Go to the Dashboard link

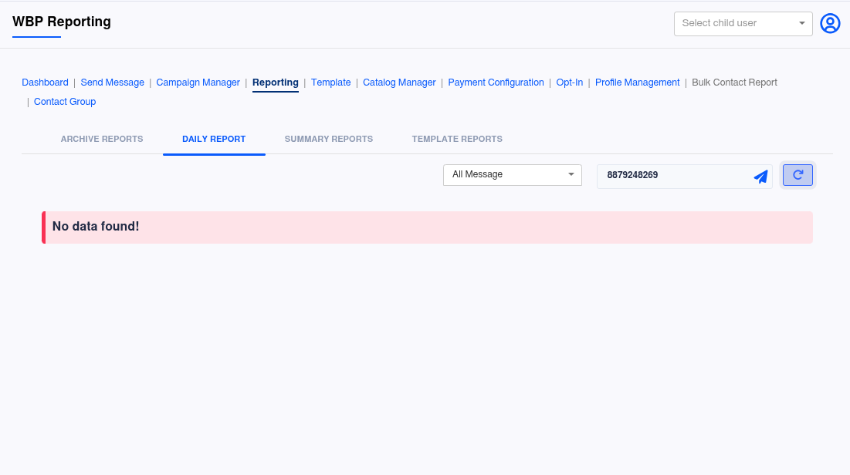45,83
